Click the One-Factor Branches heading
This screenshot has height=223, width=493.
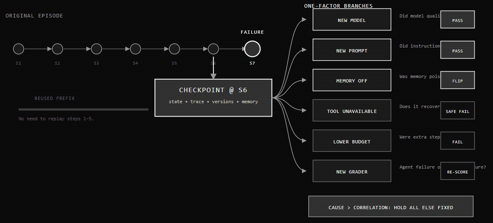point(339,6)
